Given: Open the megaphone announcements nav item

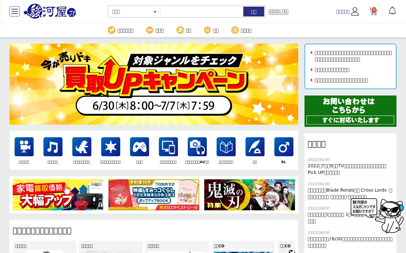Looking at the screenshot, I should click(121, 30).
